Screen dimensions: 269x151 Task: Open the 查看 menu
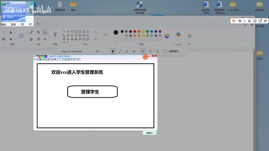tap(13, 24)
